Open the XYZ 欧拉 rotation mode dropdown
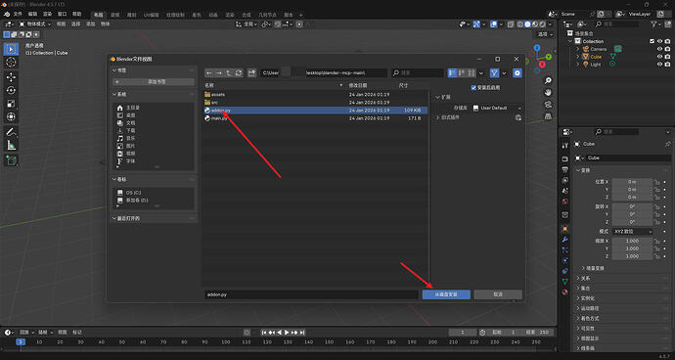The image size is (675, 360). [632, 232]
